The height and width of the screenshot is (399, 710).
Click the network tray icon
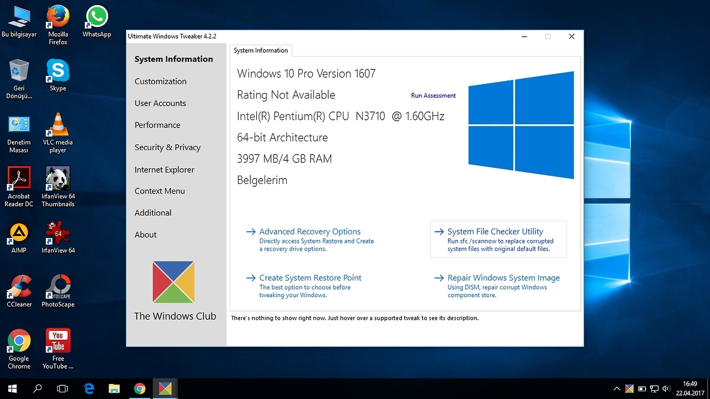(655, 389)
